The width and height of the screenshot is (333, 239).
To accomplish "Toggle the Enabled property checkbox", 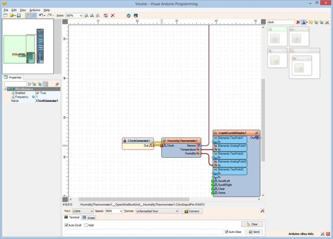I will [38, 93].
